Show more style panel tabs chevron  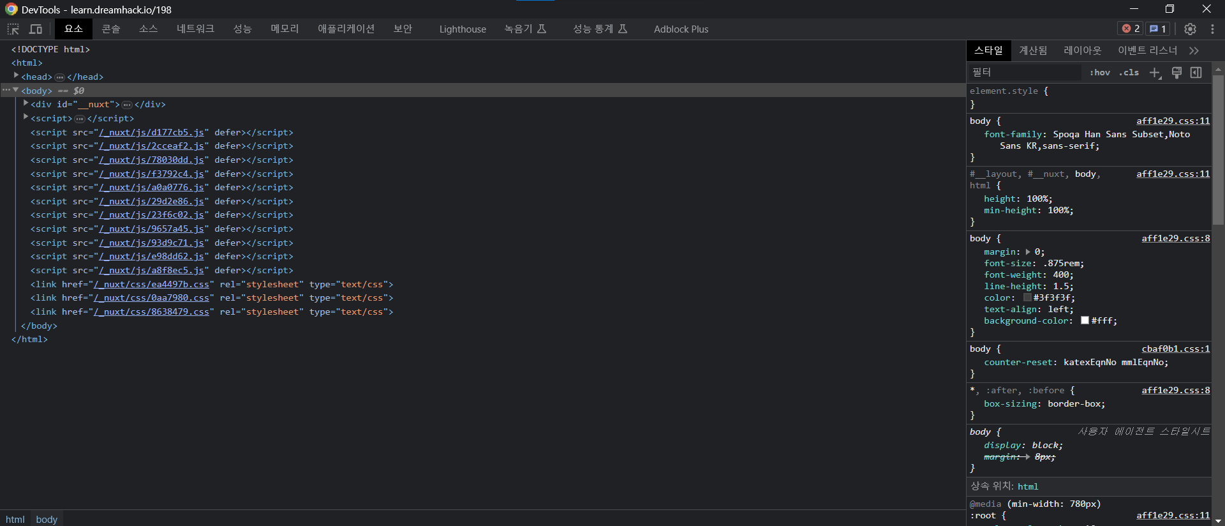click(x=1194, y=50)
